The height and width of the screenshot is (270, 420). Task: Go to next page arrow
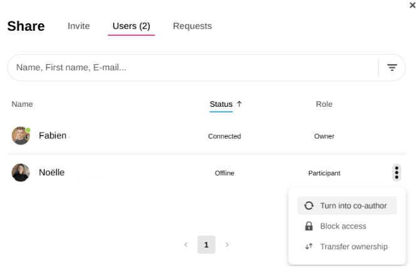(227, 244)
